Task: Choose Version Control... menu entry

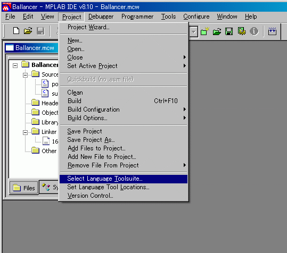Action: (x=124, y=196)
